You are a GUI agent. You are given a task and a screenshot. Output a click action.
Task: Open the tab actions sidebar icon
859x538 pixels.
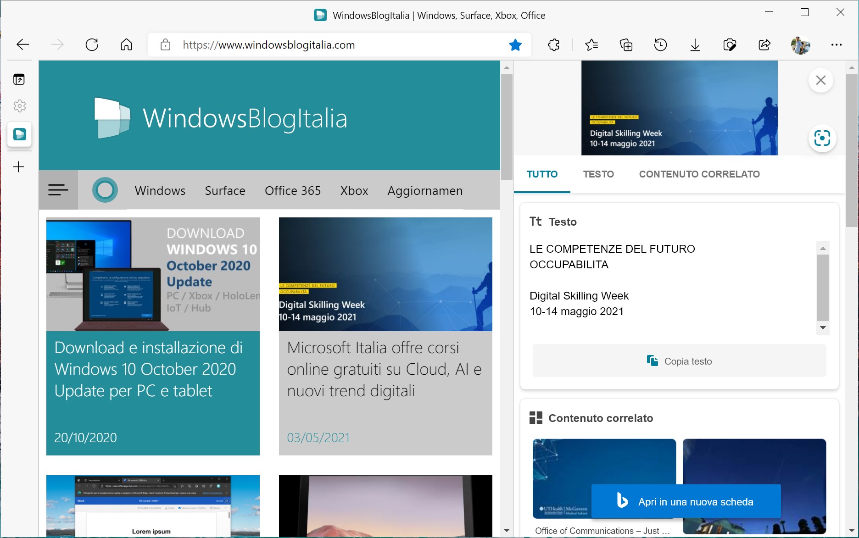[x=19, y=79]
